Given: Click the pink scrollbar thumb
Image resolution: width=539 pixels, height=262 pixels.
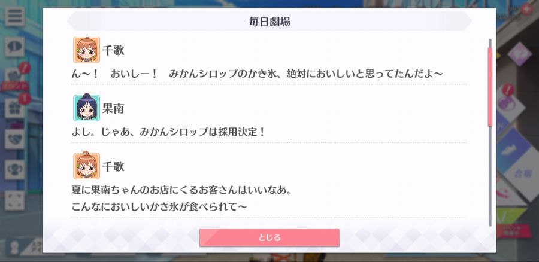Looking at the screenshot, I should (490, 87).
